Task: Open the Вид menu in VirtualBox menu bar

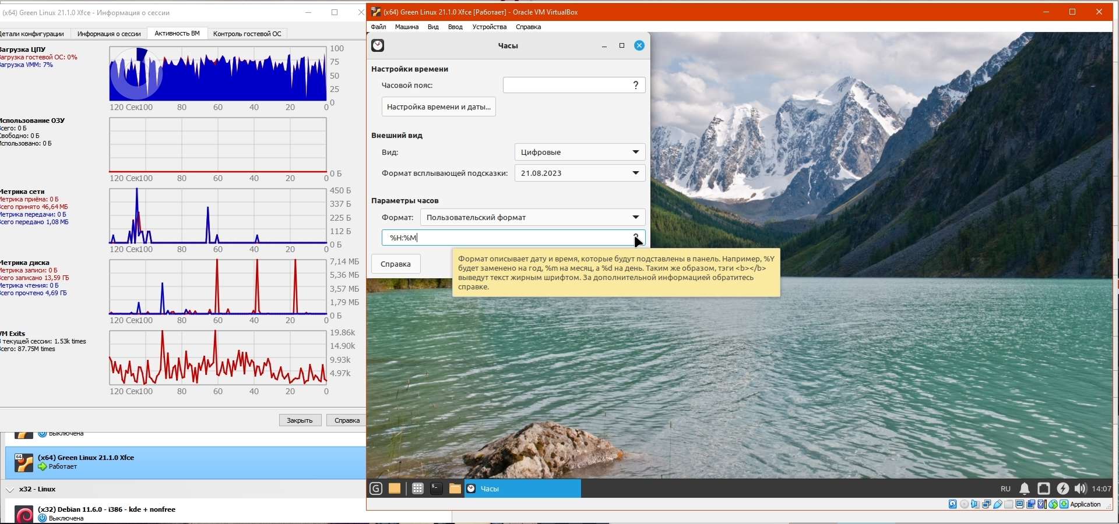Action: 433,27
